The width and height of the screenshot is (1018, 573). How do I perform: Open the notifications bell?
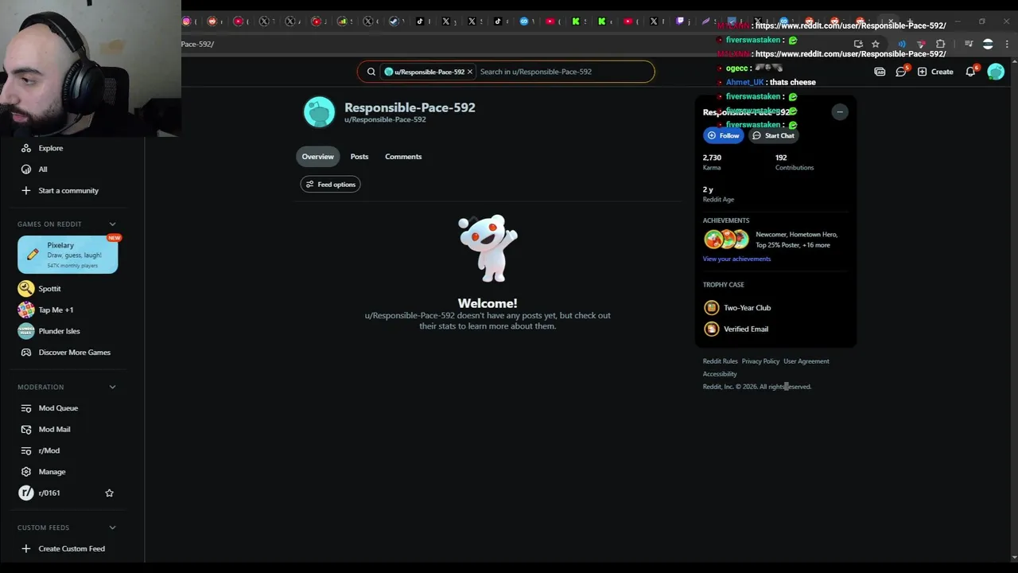tap(971, 72)
